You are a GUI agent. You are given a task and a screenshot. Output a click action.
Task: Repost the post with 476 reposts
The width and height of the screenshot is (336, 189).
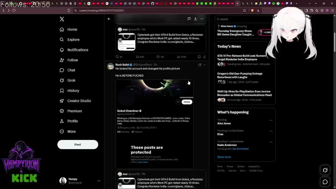[x=140, y=57]
